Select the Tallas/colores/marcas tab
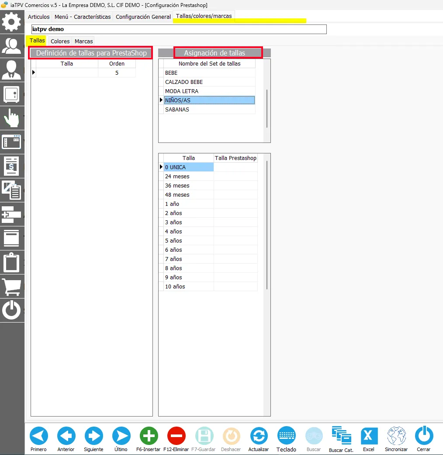The width and height of the screenshot is (443, 455). pos(204,16)
